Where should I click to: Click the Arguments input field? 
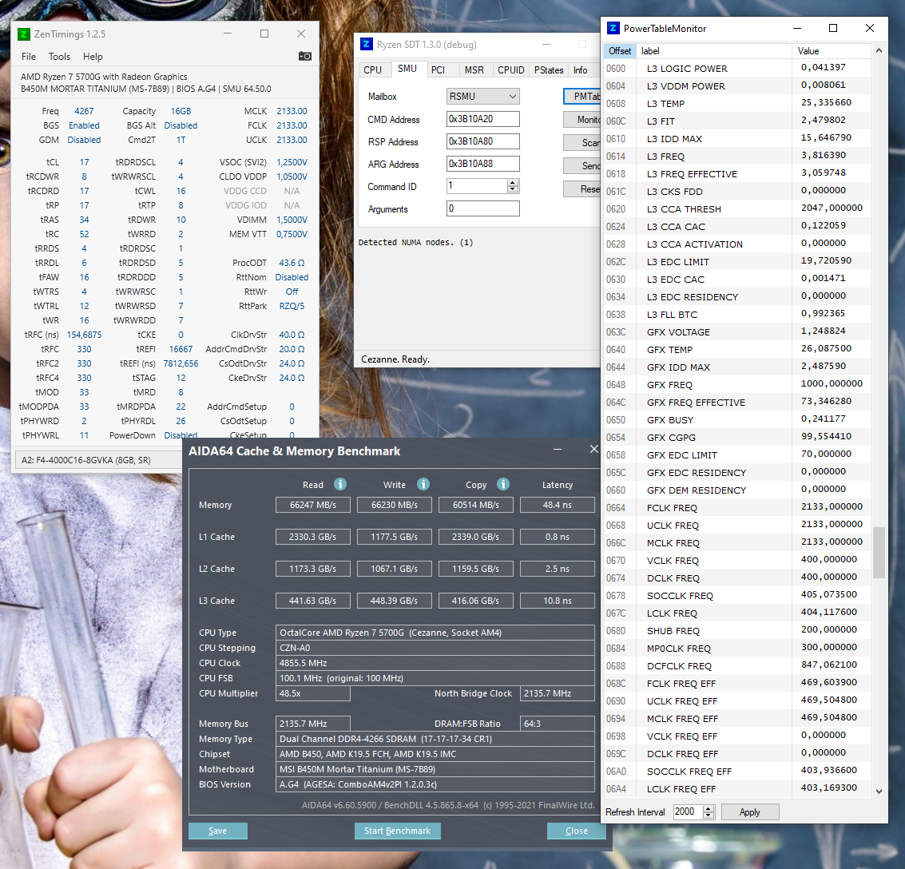(x=483, y=209)
